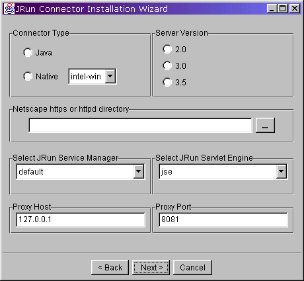304x281 pixels.
Task: Go to the previous step with Back
Action: [110, 268]
